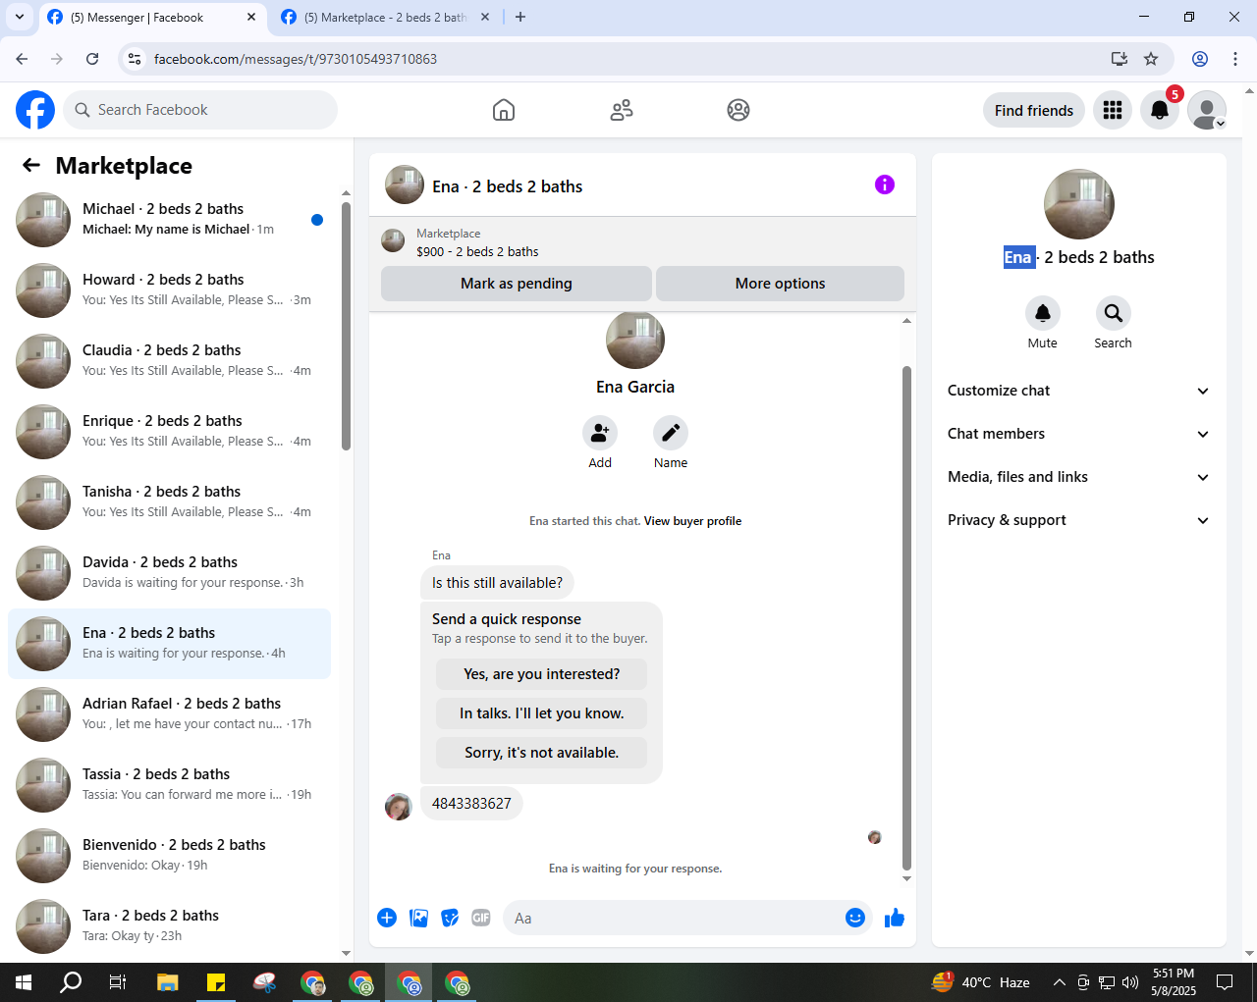
Task: Open Windows taskbar search
Action: tap(71, 982)
